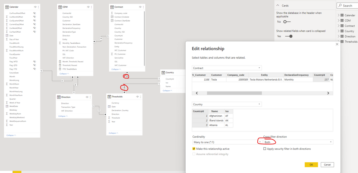358x173 pixels.
Task: Click the Thresholds table icon in the Fields list
Action: (342, 42)
